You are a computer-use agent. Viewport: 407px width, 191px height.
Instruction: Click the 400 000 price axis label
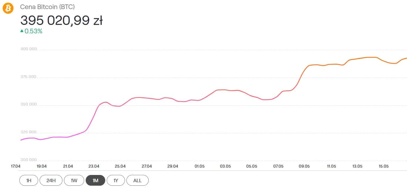[29, 49]
